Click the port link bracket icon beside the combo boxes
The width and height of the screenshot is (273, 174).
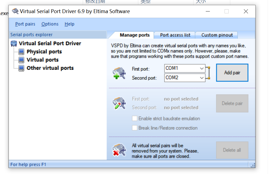(208, 73)
